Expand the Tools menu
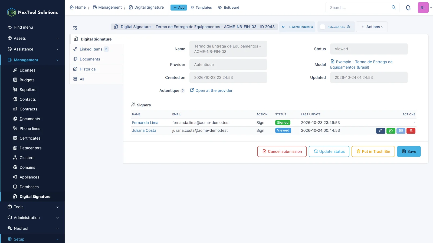This screenshot has width=433, height=243. (33, 207)
